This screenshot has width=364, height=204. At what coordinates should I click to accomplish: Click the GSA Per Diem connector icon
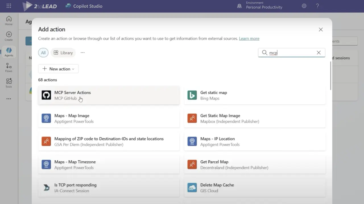point(46,141)
